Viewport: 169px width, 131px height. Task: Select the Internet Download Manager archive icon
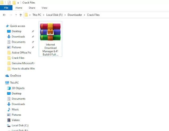50,32
